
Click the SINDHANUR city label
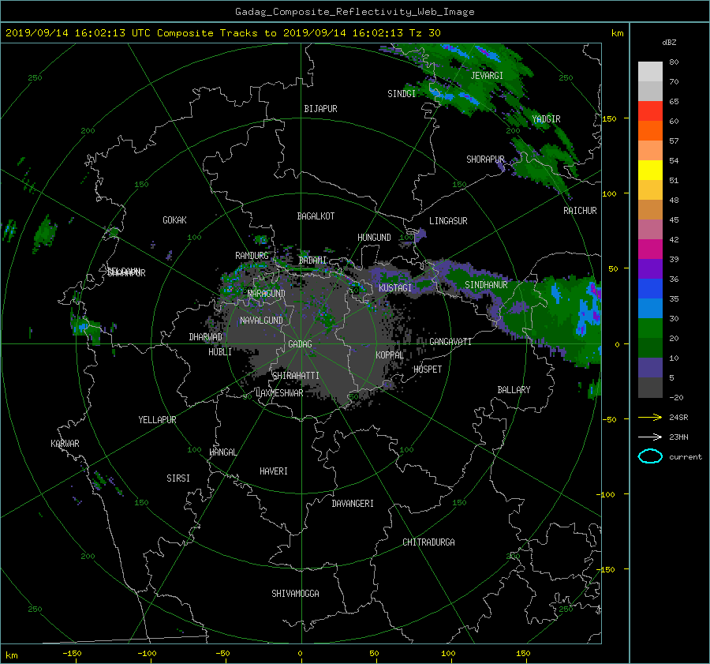pos(486,285)
